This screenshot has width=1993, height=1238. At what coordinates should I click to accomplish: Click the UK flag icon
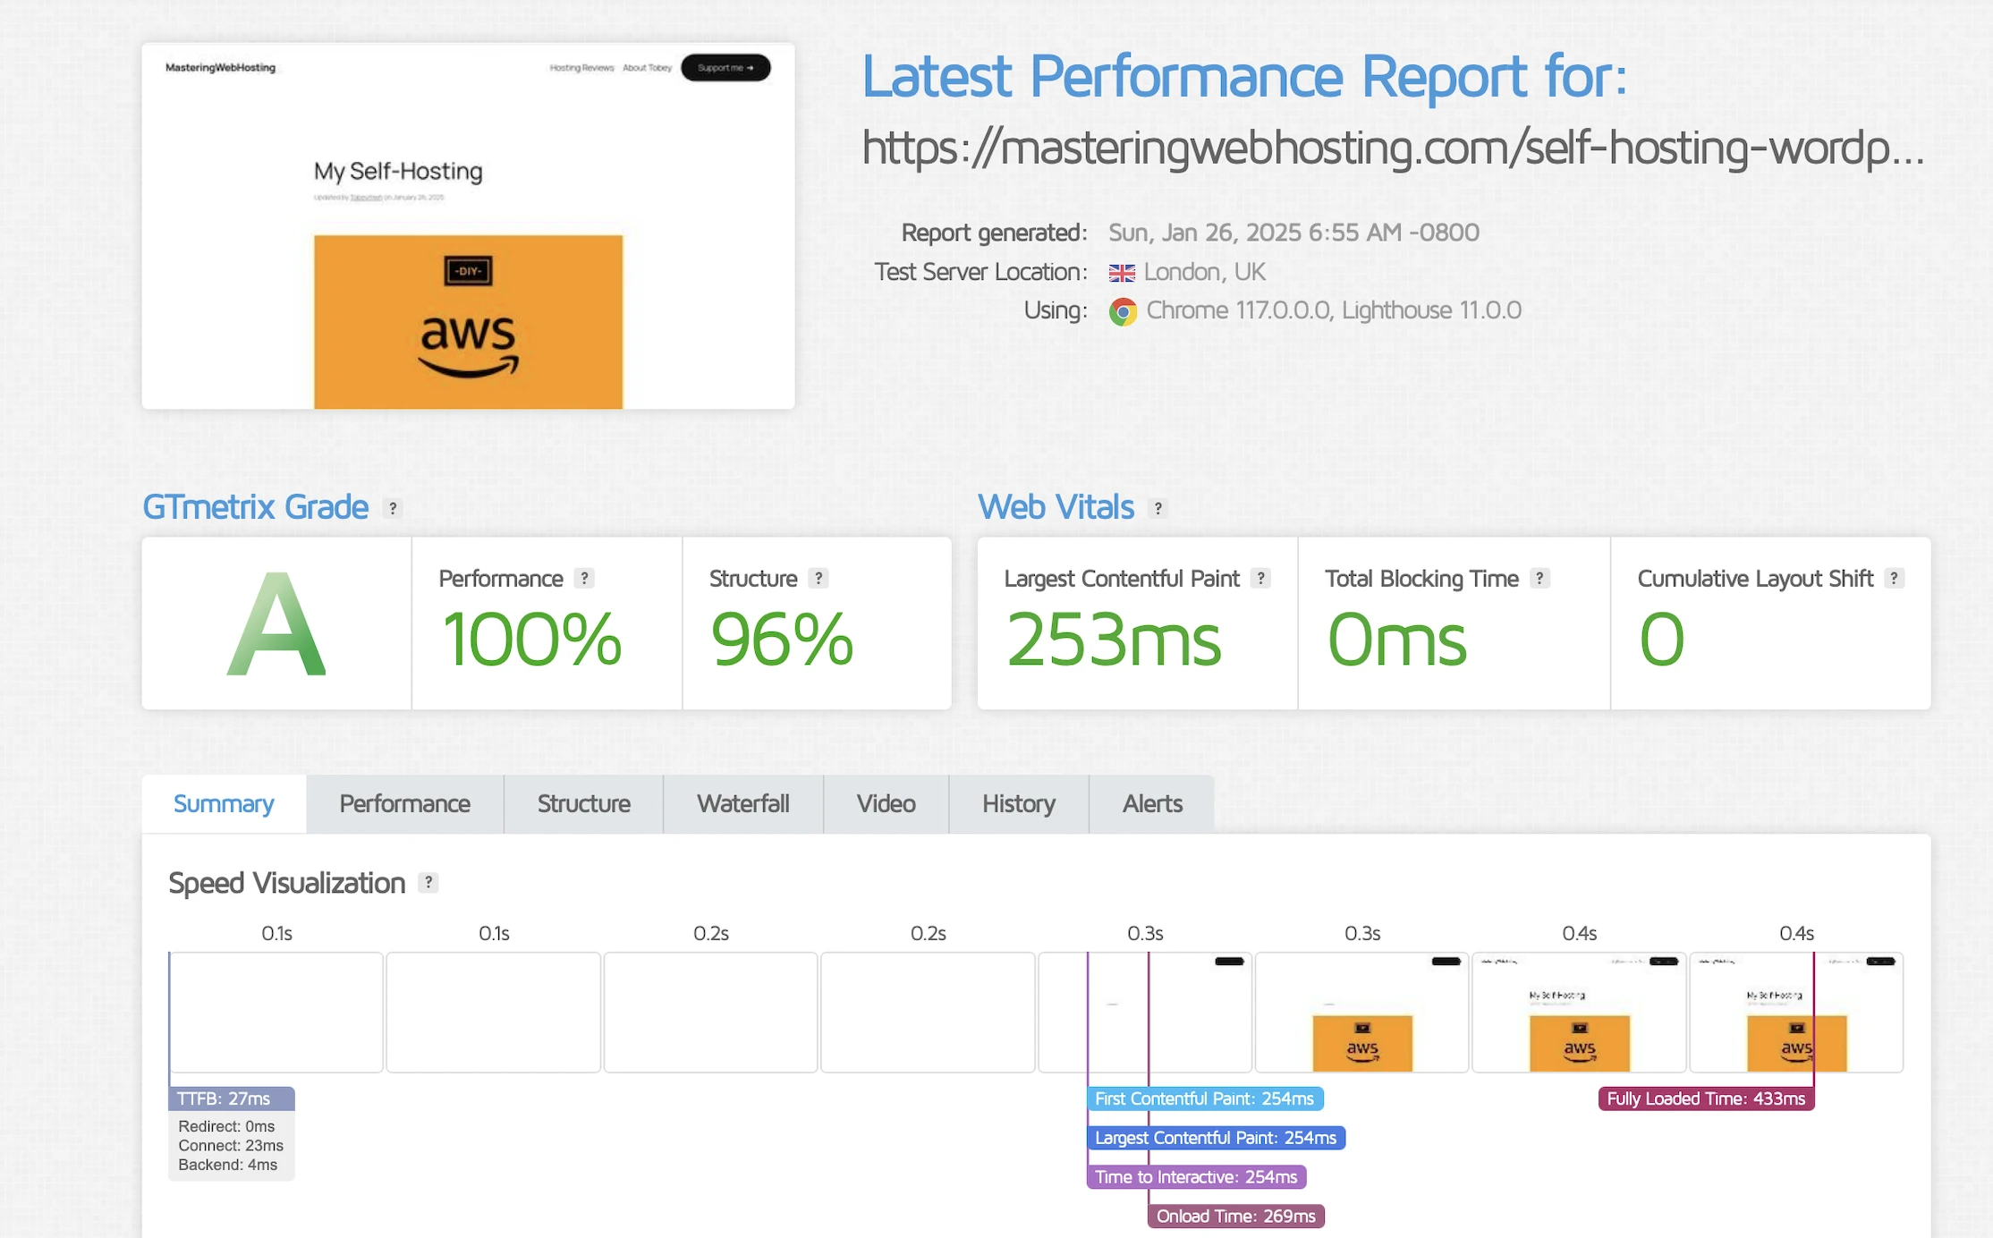1122,273
